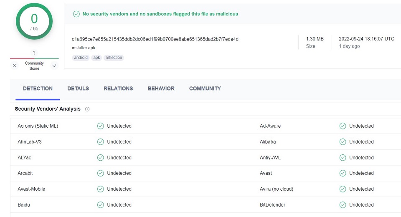This screenshot has width=401, height=217.
Task: Click the Undetected result in the Ad-Aware row
Action: click(x=361, y=126)
